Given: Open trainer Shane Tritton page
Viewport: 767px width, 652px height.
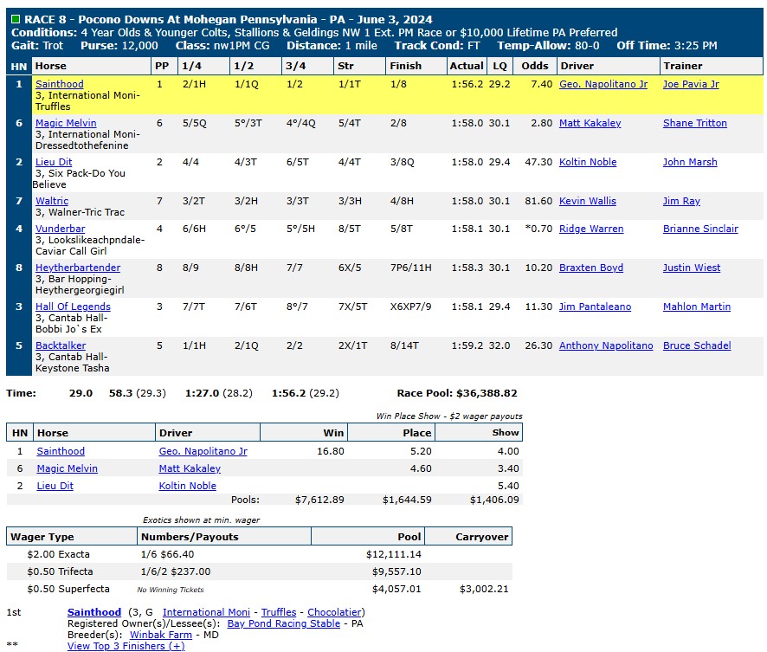Looking at the screenshot, I should [x=694, y=123].
